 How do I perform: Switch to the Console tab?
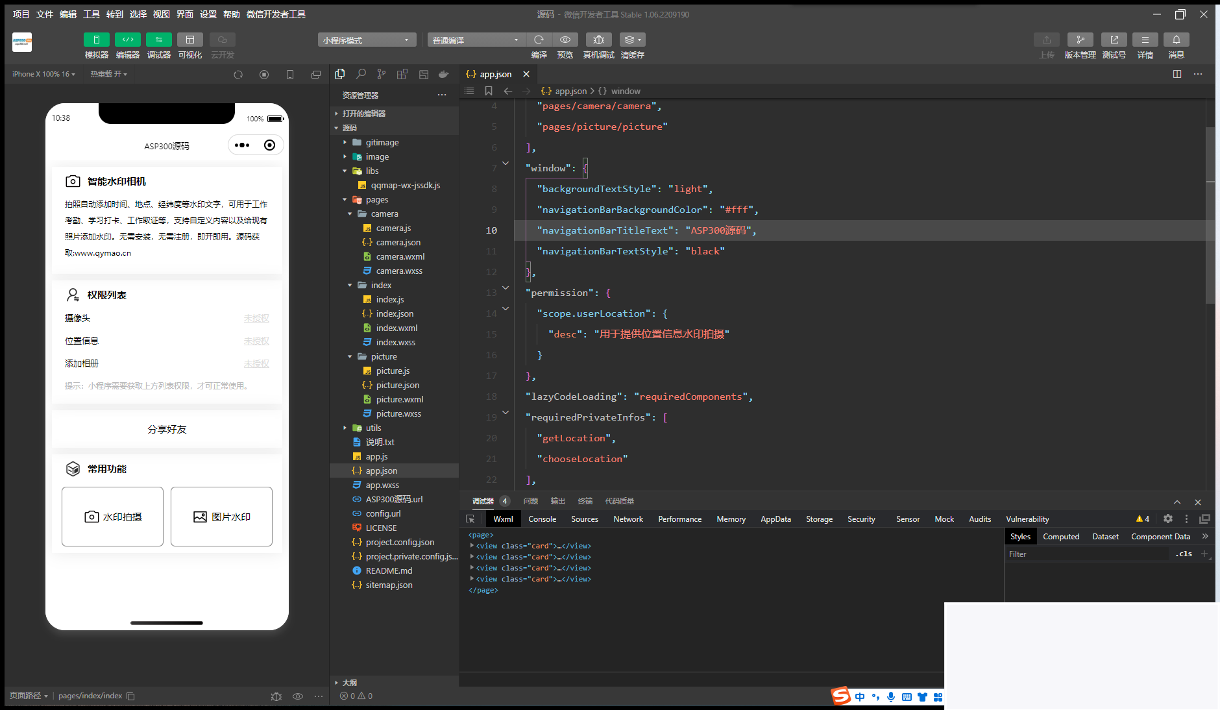[x=542, y=519]
